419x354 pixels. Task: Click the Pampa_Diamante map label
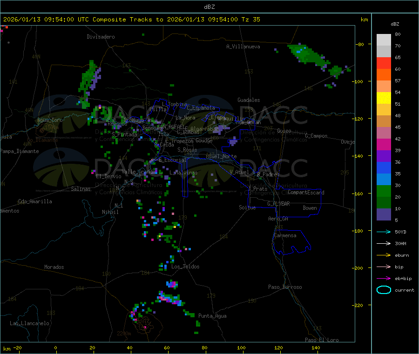tap(20, 151)
